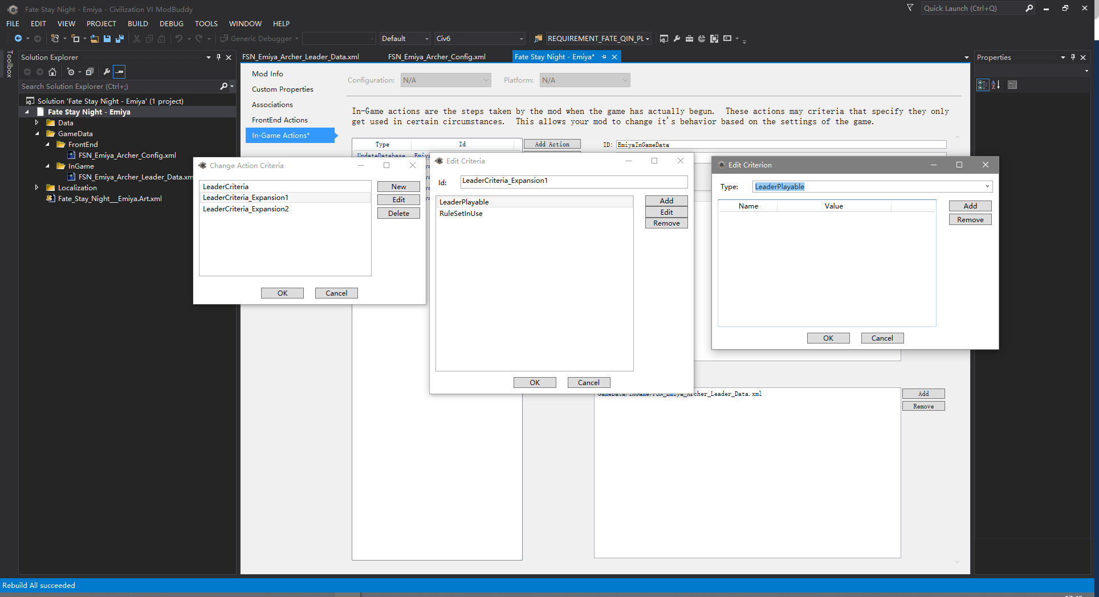Click the Save All toolbar icon
The height and width of the screenshot is (597, 1099).
[x=120, y=39]
